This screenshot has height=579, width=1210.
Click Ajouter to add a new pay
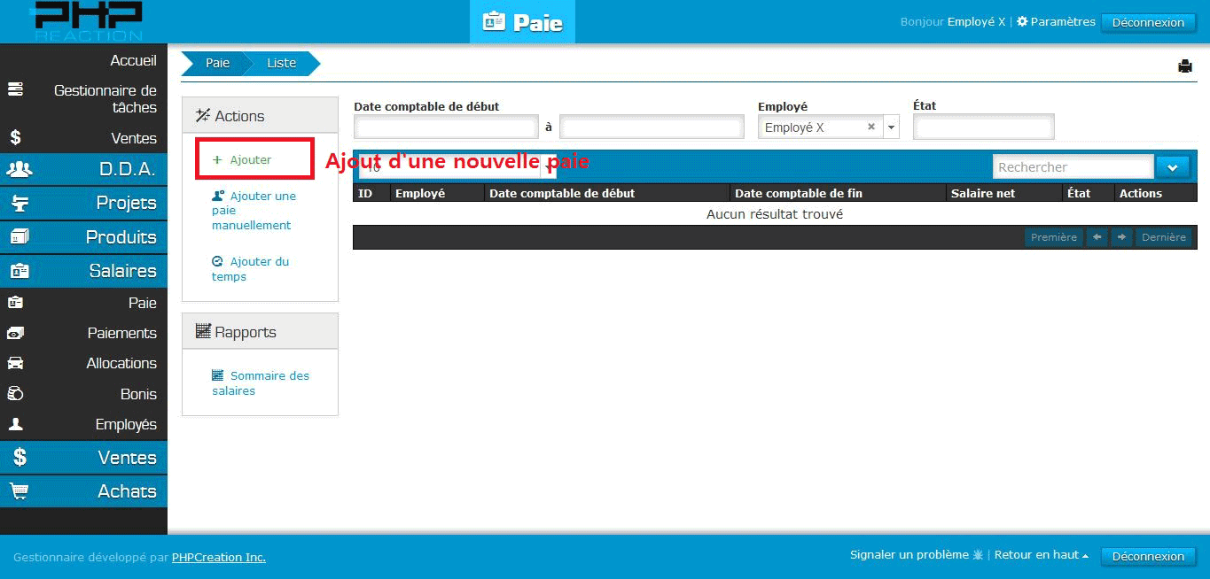pyautogui.click(x=250, y=160)
